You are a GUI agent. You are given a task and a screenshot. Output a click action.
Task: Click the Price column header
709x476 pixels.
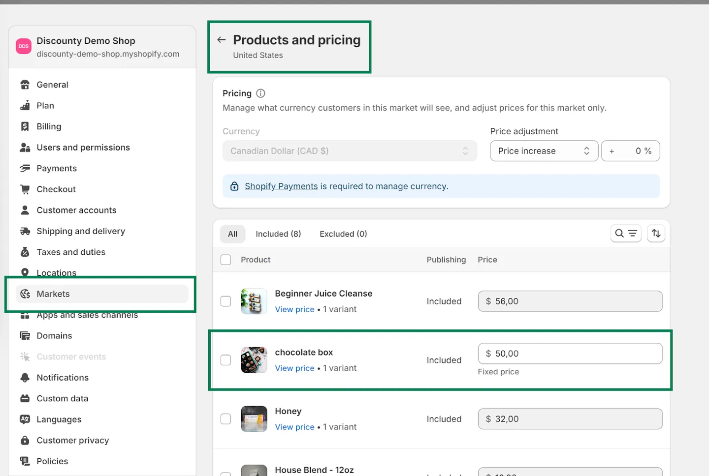click(x=487, y=260)
